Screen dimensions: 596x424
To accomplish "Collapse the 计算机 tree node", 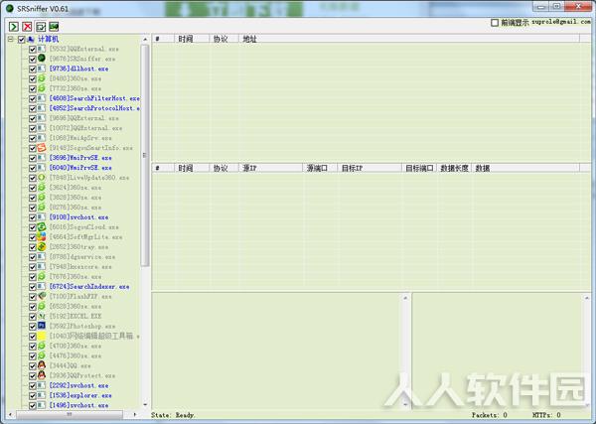I will (11, 39).
